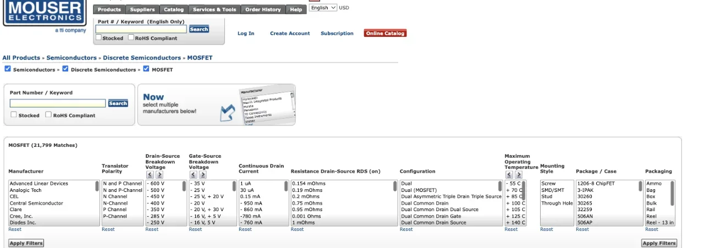Click the Search button in the header
This screenshot has width=704, height=248.
[x=199, y=29]
